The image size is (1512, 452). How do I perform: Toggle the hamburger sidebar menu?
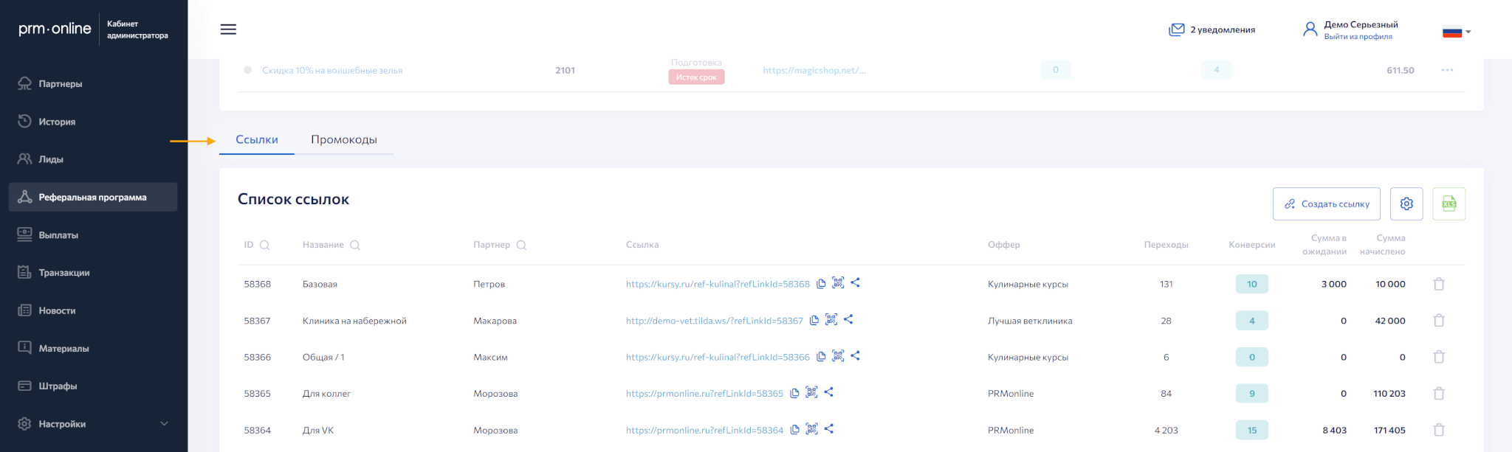(229, 29)
